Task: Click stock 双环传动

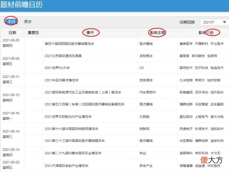Action: (x=201, y=92)
